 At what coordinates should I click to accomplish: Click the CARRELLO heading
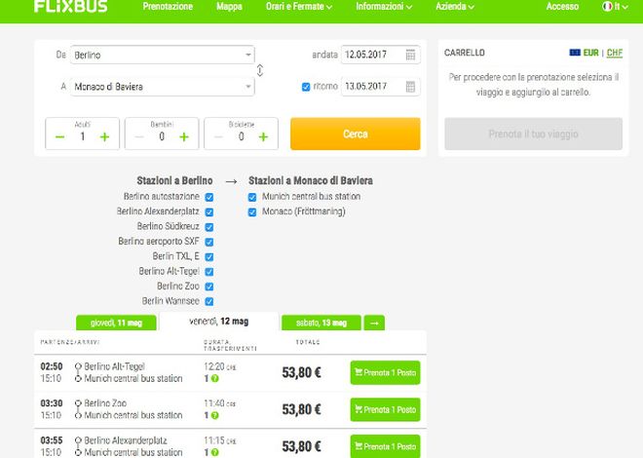click(464, 53)
